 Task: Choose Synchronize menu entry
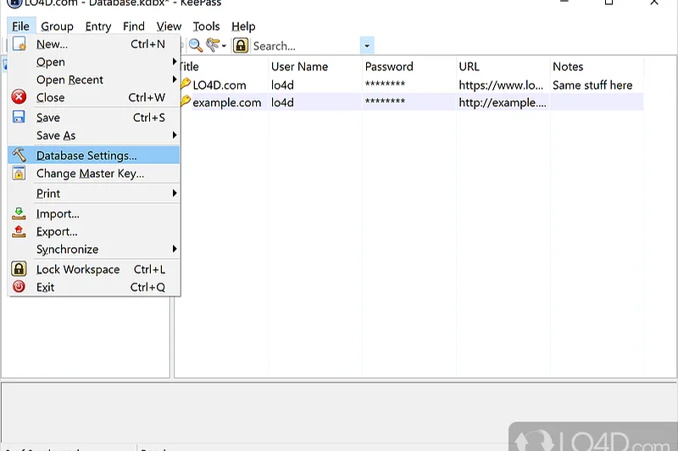coord(94,249)
